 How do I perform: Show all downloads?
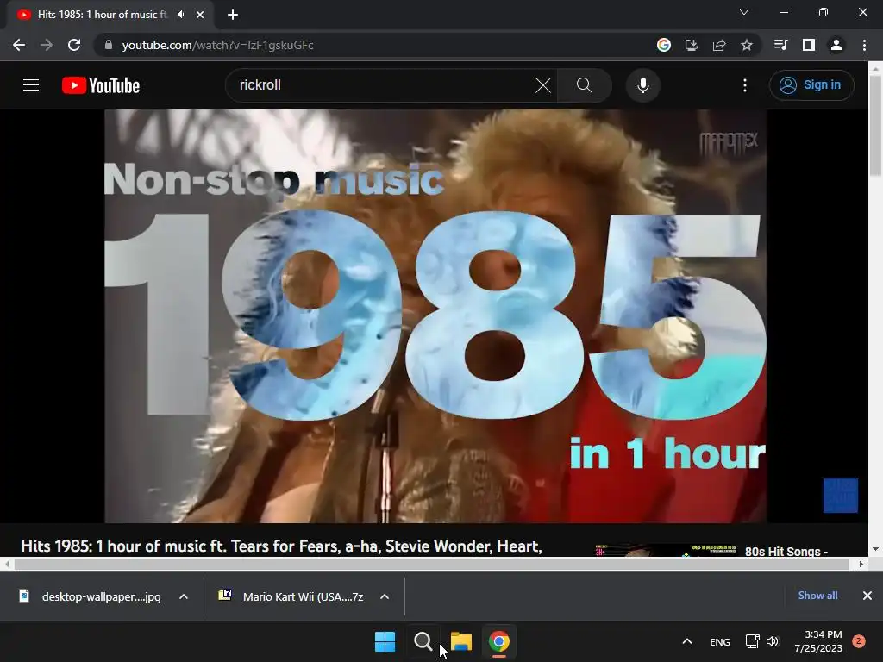click(x=817, y=596)
